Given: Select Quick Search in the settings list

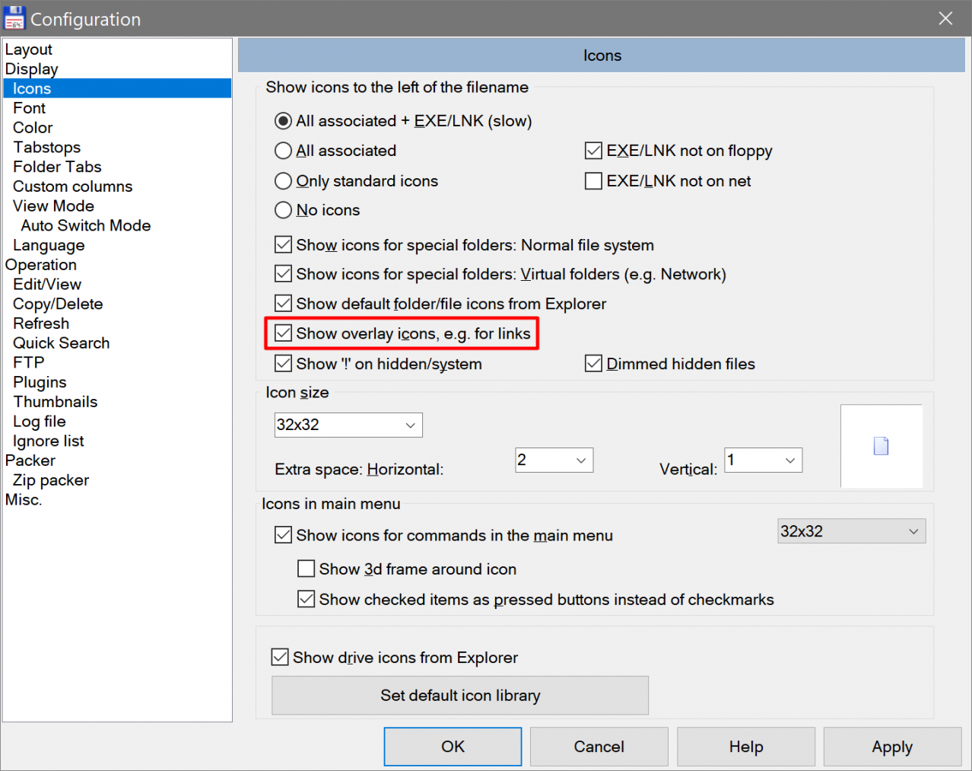Looking at the screenshot, I should [61, 343].
